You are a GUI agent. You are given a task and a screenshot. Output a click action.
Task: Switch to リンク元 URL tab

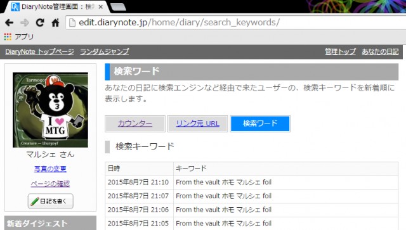pyautogui.click(x=197, y=124)
